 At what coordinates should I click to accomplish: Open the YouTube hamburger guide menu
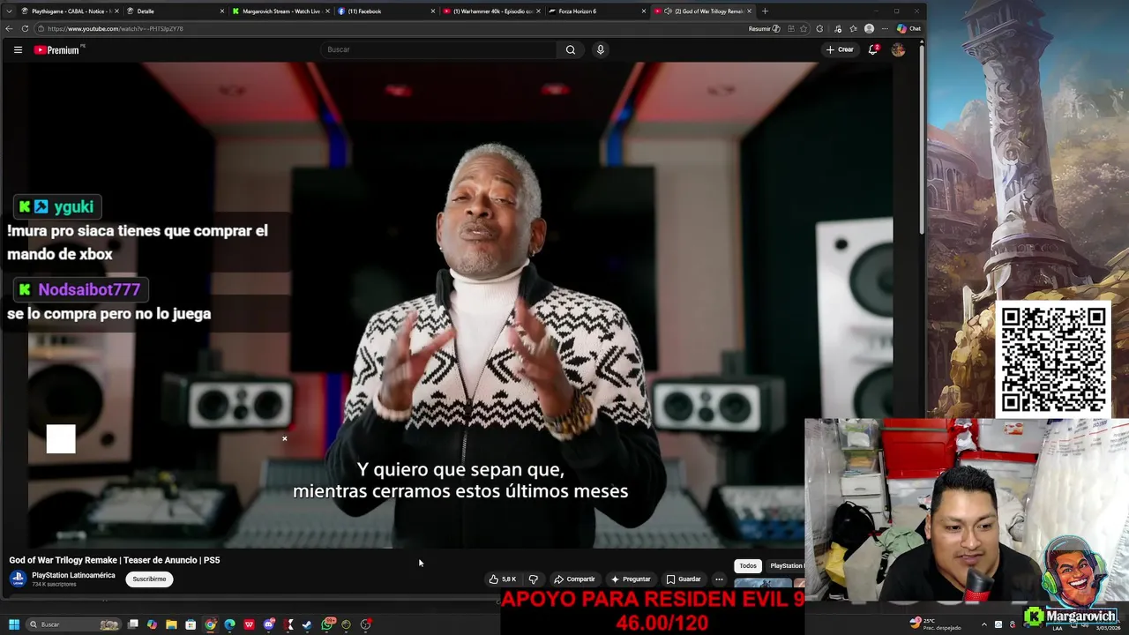18,49
